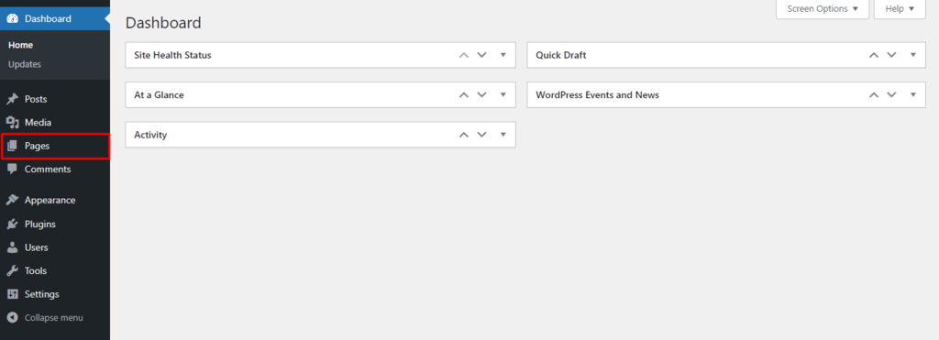Screen dimensions: 939x340
Task: Select Home in Dashboard submenu
Action: click(x=20, y=45)
